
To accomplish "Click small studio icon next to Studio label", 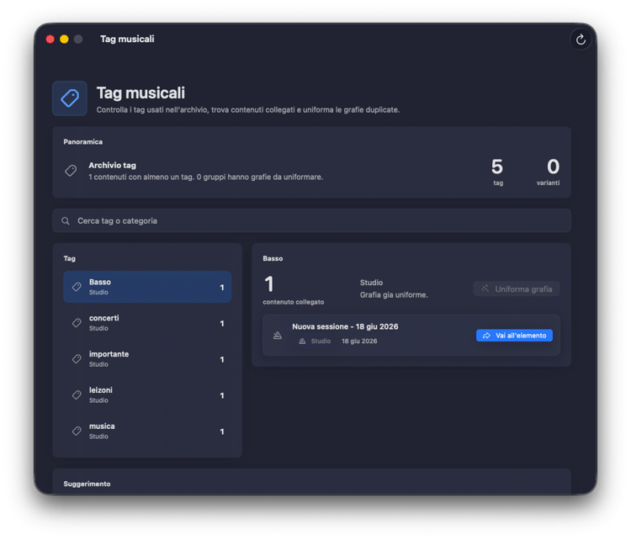I will (x=302, y=341).
